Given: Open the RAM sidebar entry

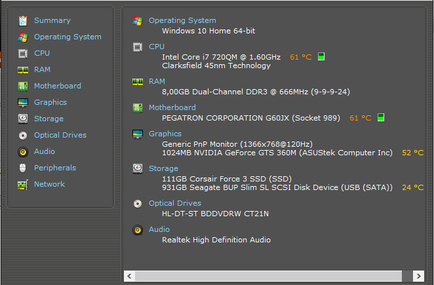Looking at the screenshot, I should 42,69.
